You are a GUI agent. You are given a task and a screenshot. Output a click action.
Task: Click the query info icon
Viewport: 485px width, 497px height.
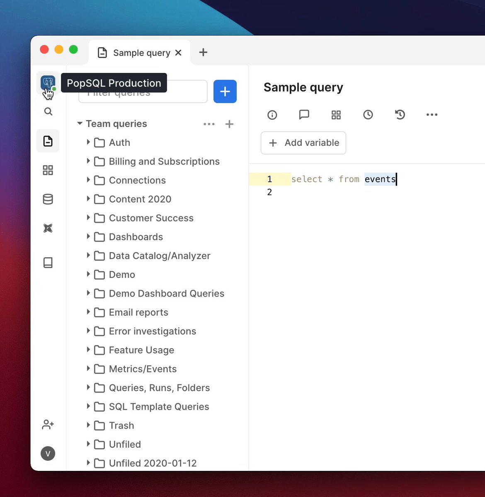272,115
